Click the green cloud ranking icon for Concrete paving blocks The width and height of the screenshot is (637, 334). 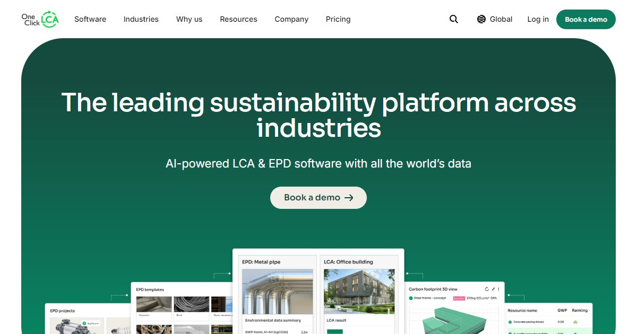click(575, 321)
